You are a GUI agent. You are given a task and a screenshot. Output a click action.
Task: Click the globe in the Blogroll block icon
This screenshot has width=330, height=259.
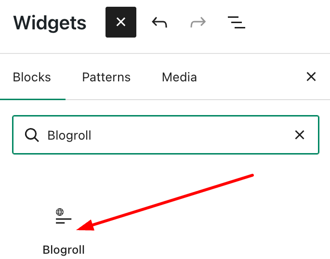click(x=60, y=212)
